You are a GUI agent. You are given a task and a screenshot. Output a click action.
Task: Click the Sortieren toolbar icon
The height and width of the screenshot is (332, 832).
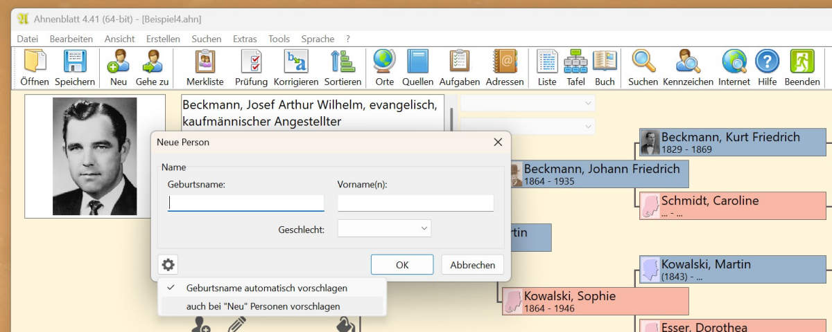(x=343, y=62)
